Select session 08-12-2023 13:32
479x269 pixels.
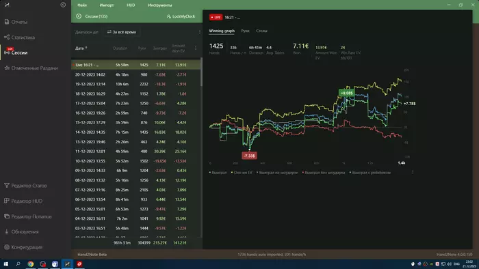(x=136, y=180)
